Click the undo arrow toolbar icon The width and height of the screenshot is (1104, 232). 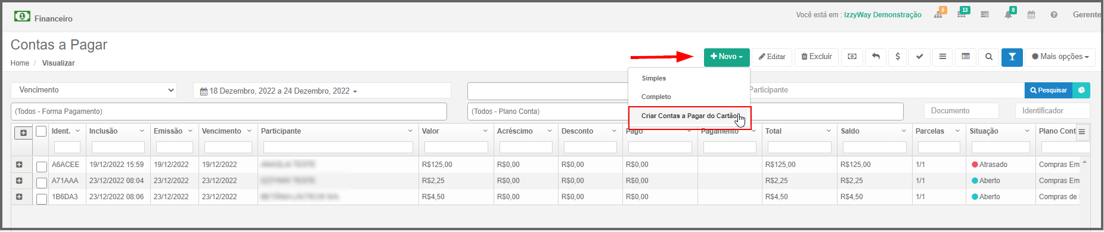coord(876,57)
